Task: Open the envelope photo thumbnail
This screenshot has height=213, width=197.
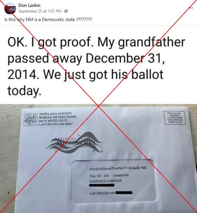Action: [98, 159]
